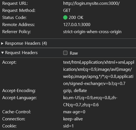Click the Response Headers (4) title
Image resolution: width=136 pixels, height=130 pixels.
click(x=26, y=43)
